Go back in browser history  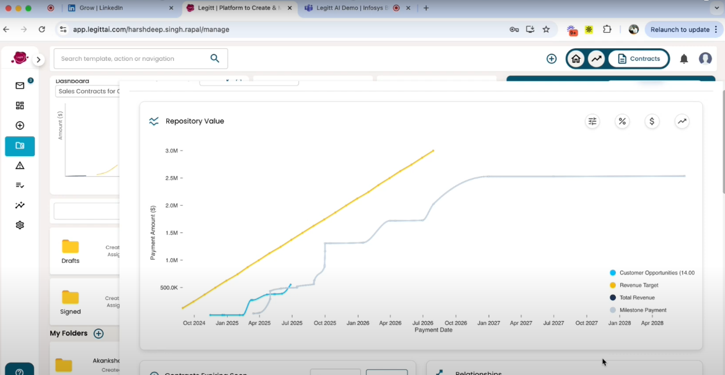(6, 29)
